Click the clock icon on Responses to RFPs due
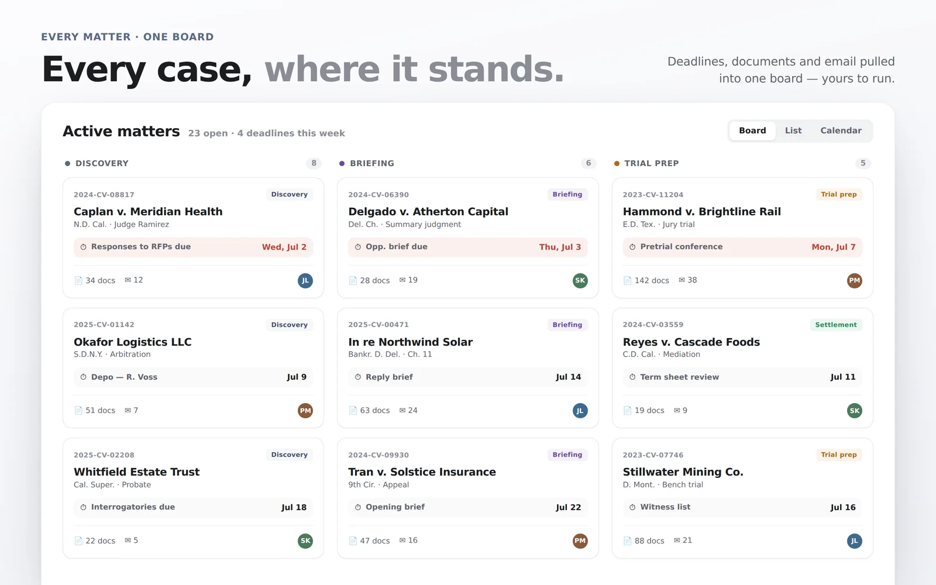Viewport: 936px width, 585px height. (x=84, y=247)
